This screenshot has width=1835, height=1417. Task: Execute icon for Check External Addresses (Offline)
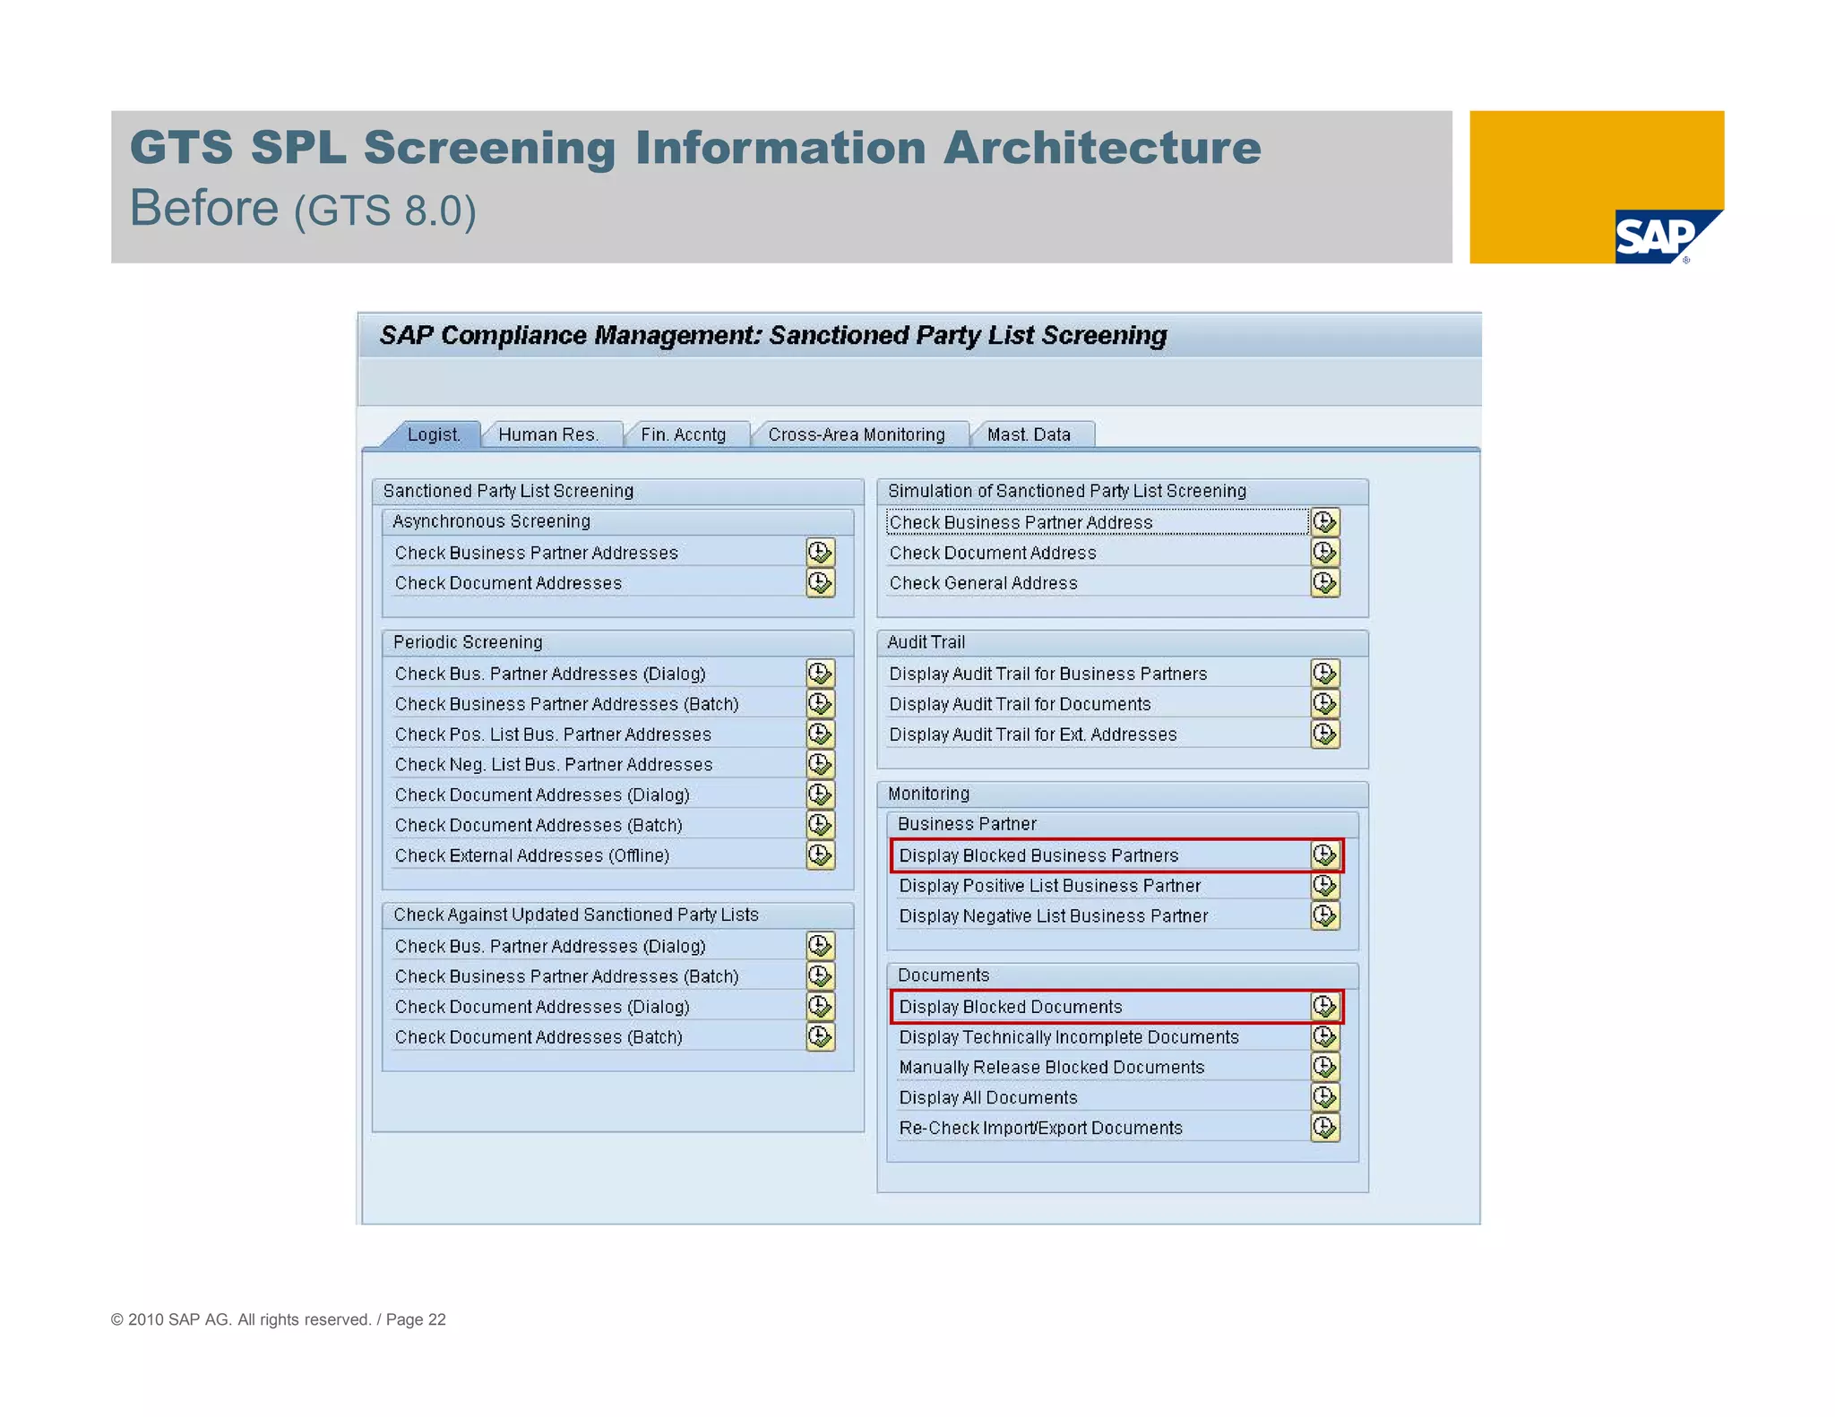(x=821, y=855)
